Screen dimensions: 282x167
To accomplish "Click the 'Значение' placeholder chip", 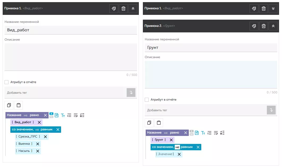I will click(x=165, y=154).
